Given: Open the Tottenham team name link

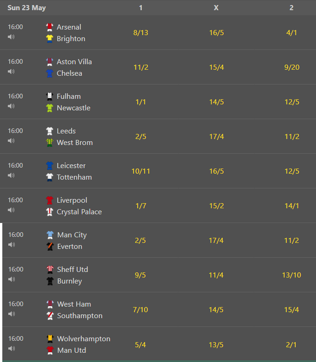Looking at the screenshot, I should [74, 177].
